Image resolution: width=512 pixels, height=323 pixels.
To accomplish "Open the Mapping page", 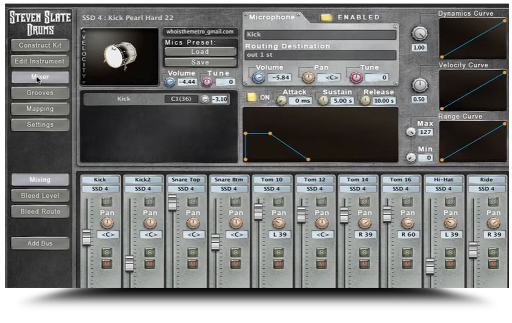I will click(40, 109).
